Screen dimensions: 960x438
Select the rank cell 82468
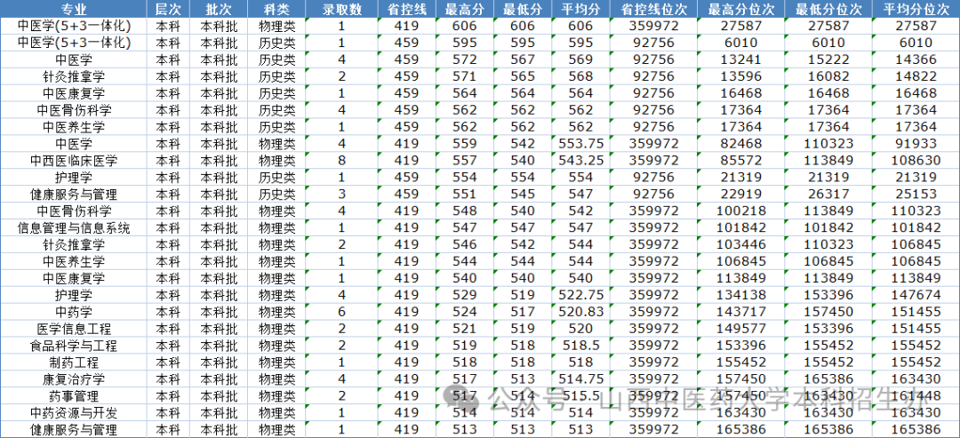[741, 144]
